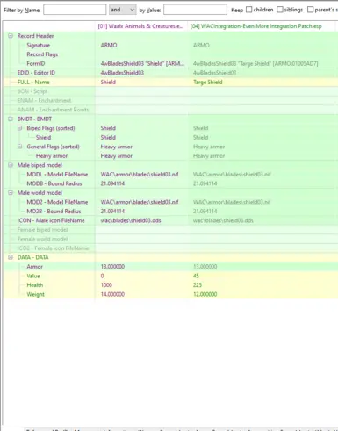This screenshot has width=338, height=431.
Task: Click the FormID value containing 'Targe Shield'
Action: (x=255, y=63)
